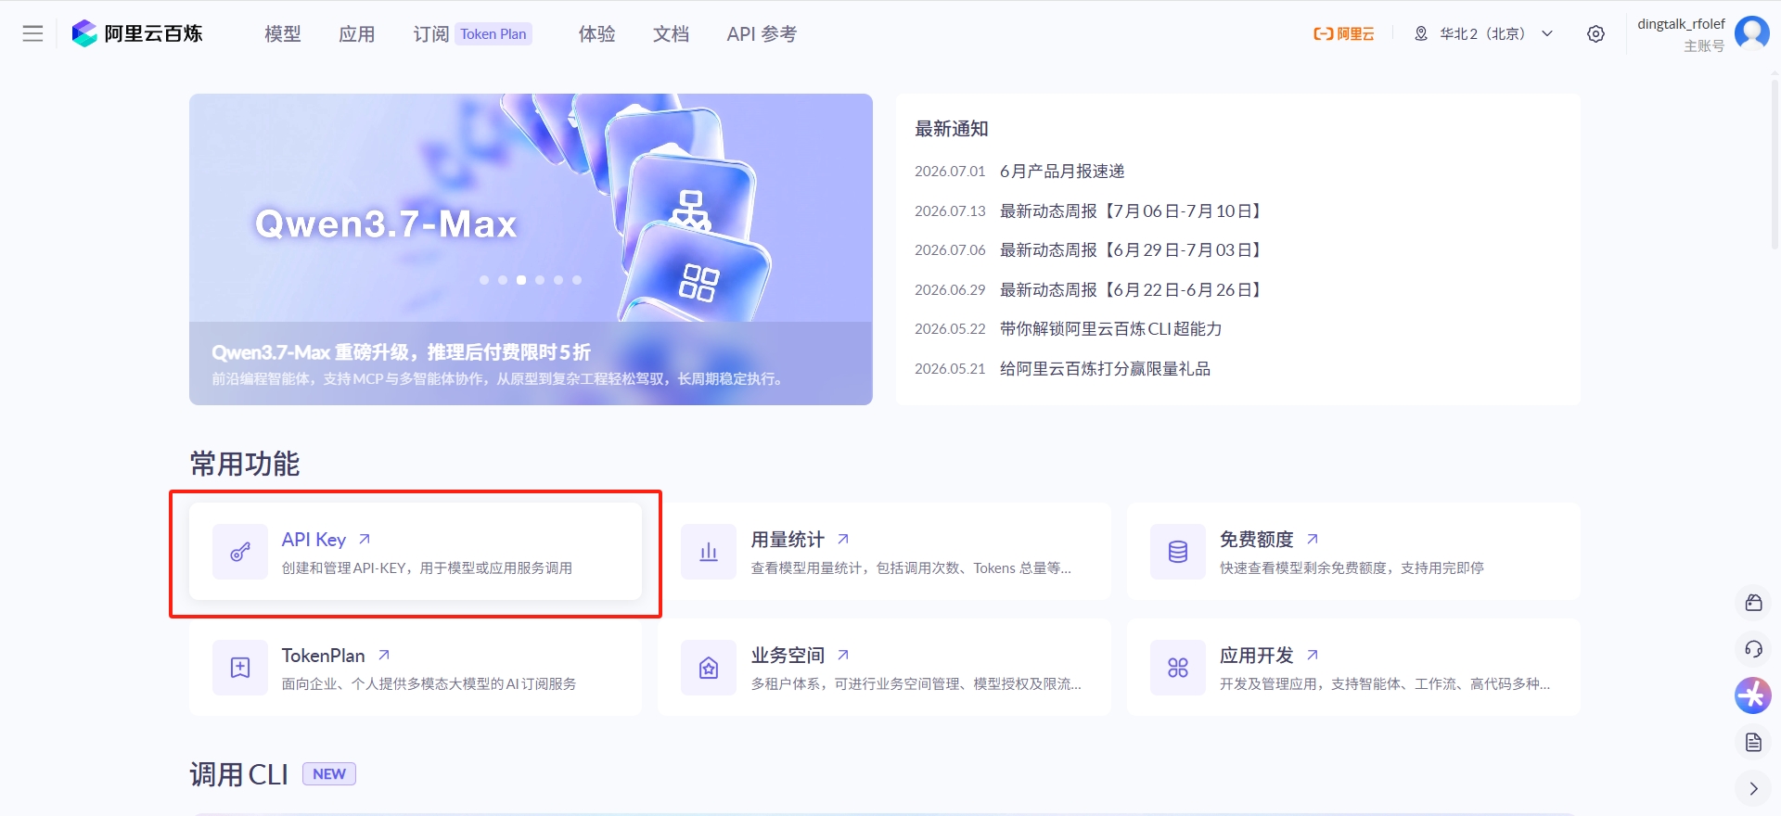Open the 免费额度 card title
1781x816 pixels.
tap(1256, 540)
